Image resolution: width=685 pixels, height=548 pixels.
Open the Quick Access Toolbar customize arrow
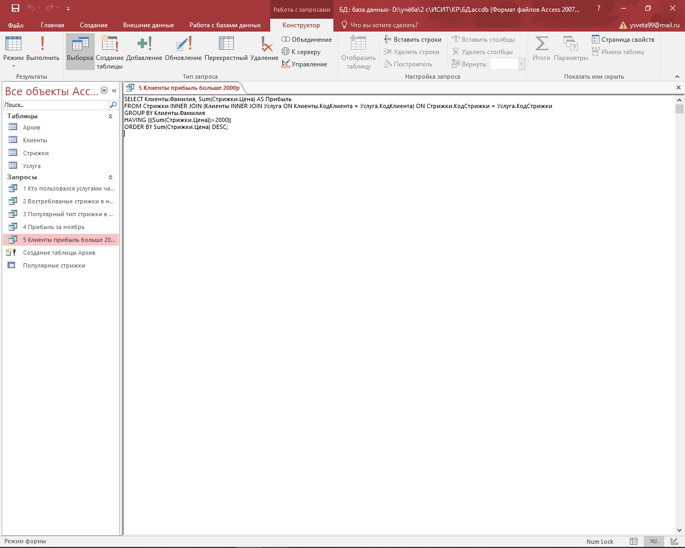point(68,9)
